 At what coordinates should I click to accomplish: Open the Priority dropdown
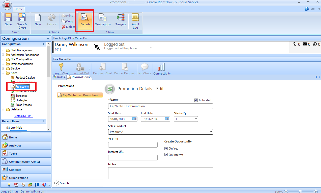click(x=196, y=119)
